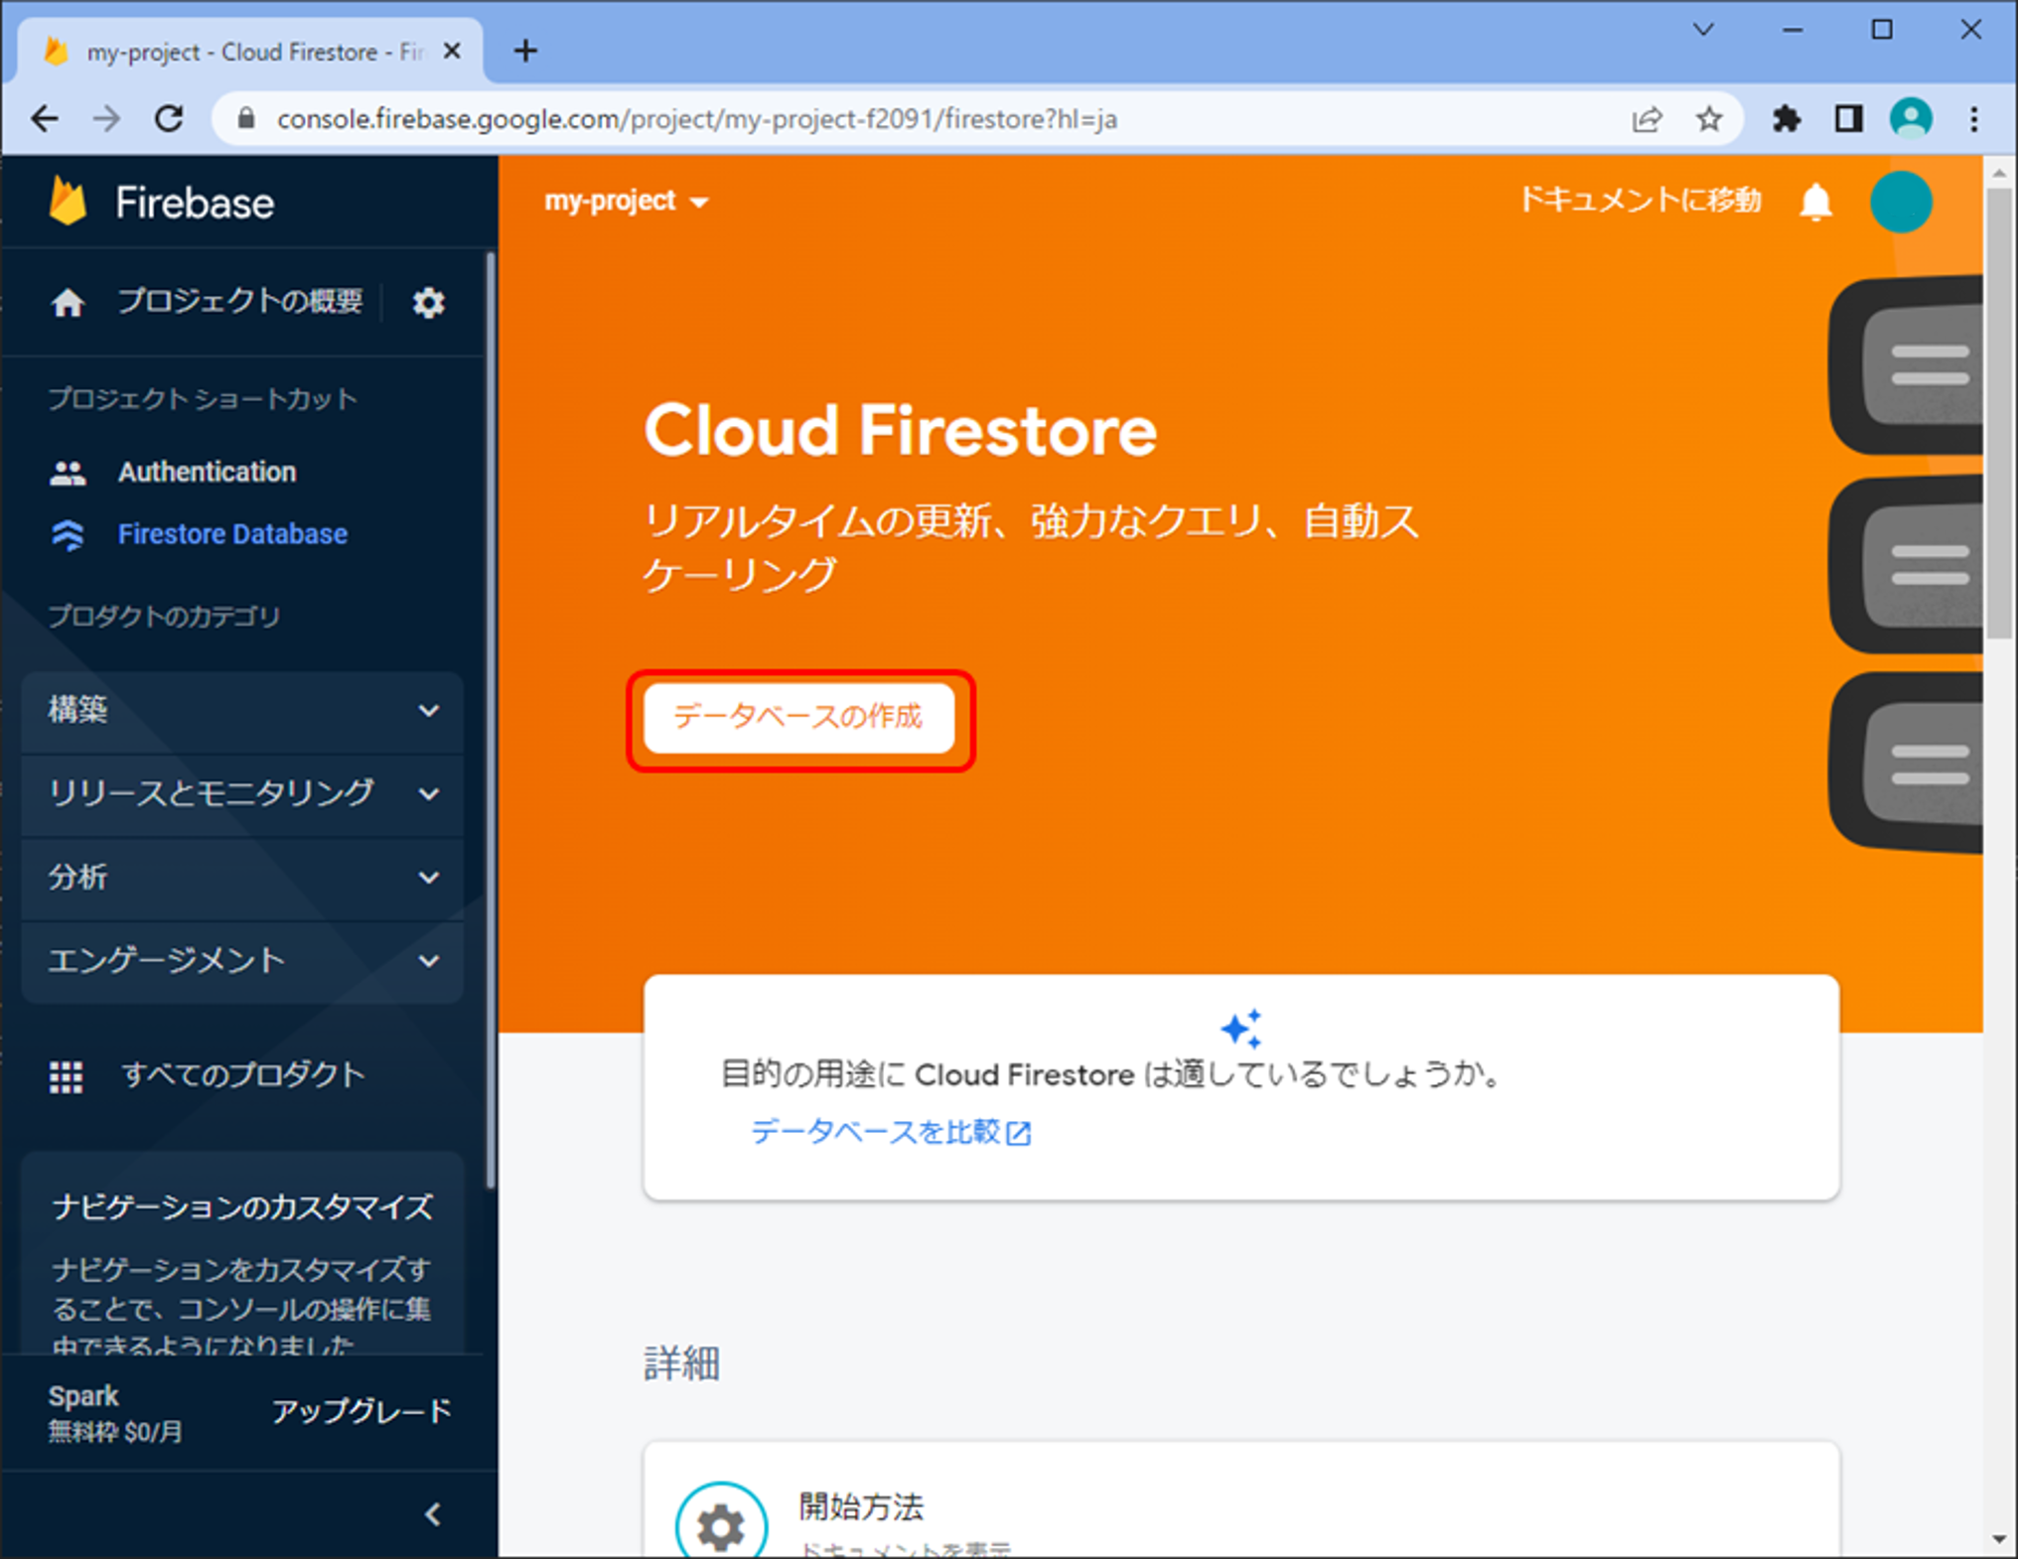Screen dimensions: 2018x1559
Task: Toggle the Chrome side panel icon
Action: click(1848, 119)
